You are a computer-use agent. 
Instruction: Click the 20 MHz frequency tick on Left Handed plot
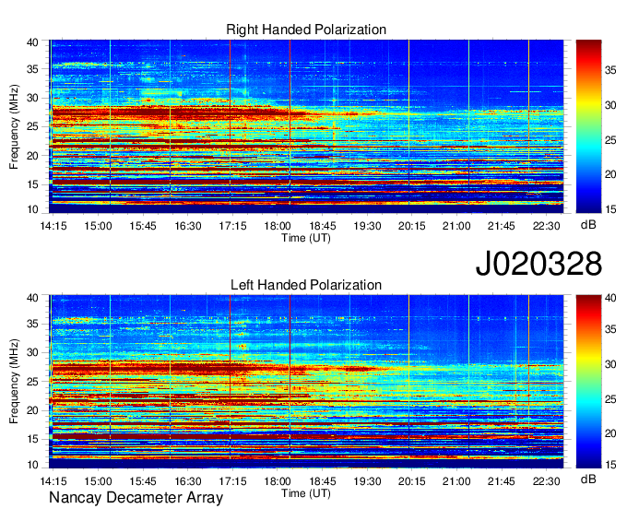click(x=32, y=410)
